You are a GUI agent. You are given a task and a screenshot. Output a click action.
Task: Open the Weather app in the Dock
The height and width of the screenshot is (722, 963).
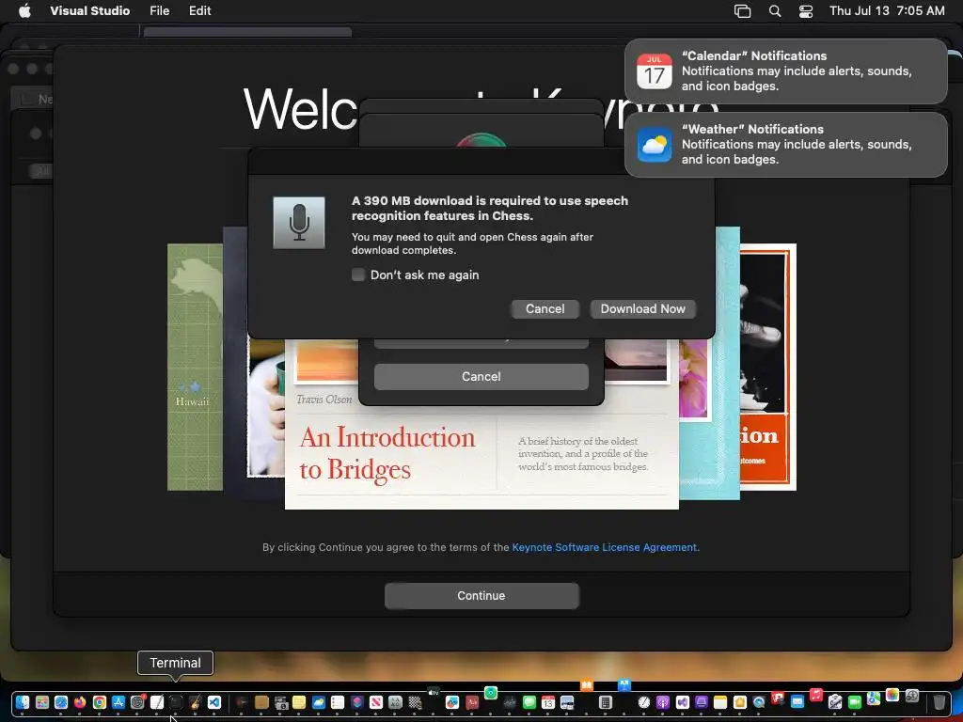(x=319, y=702)
